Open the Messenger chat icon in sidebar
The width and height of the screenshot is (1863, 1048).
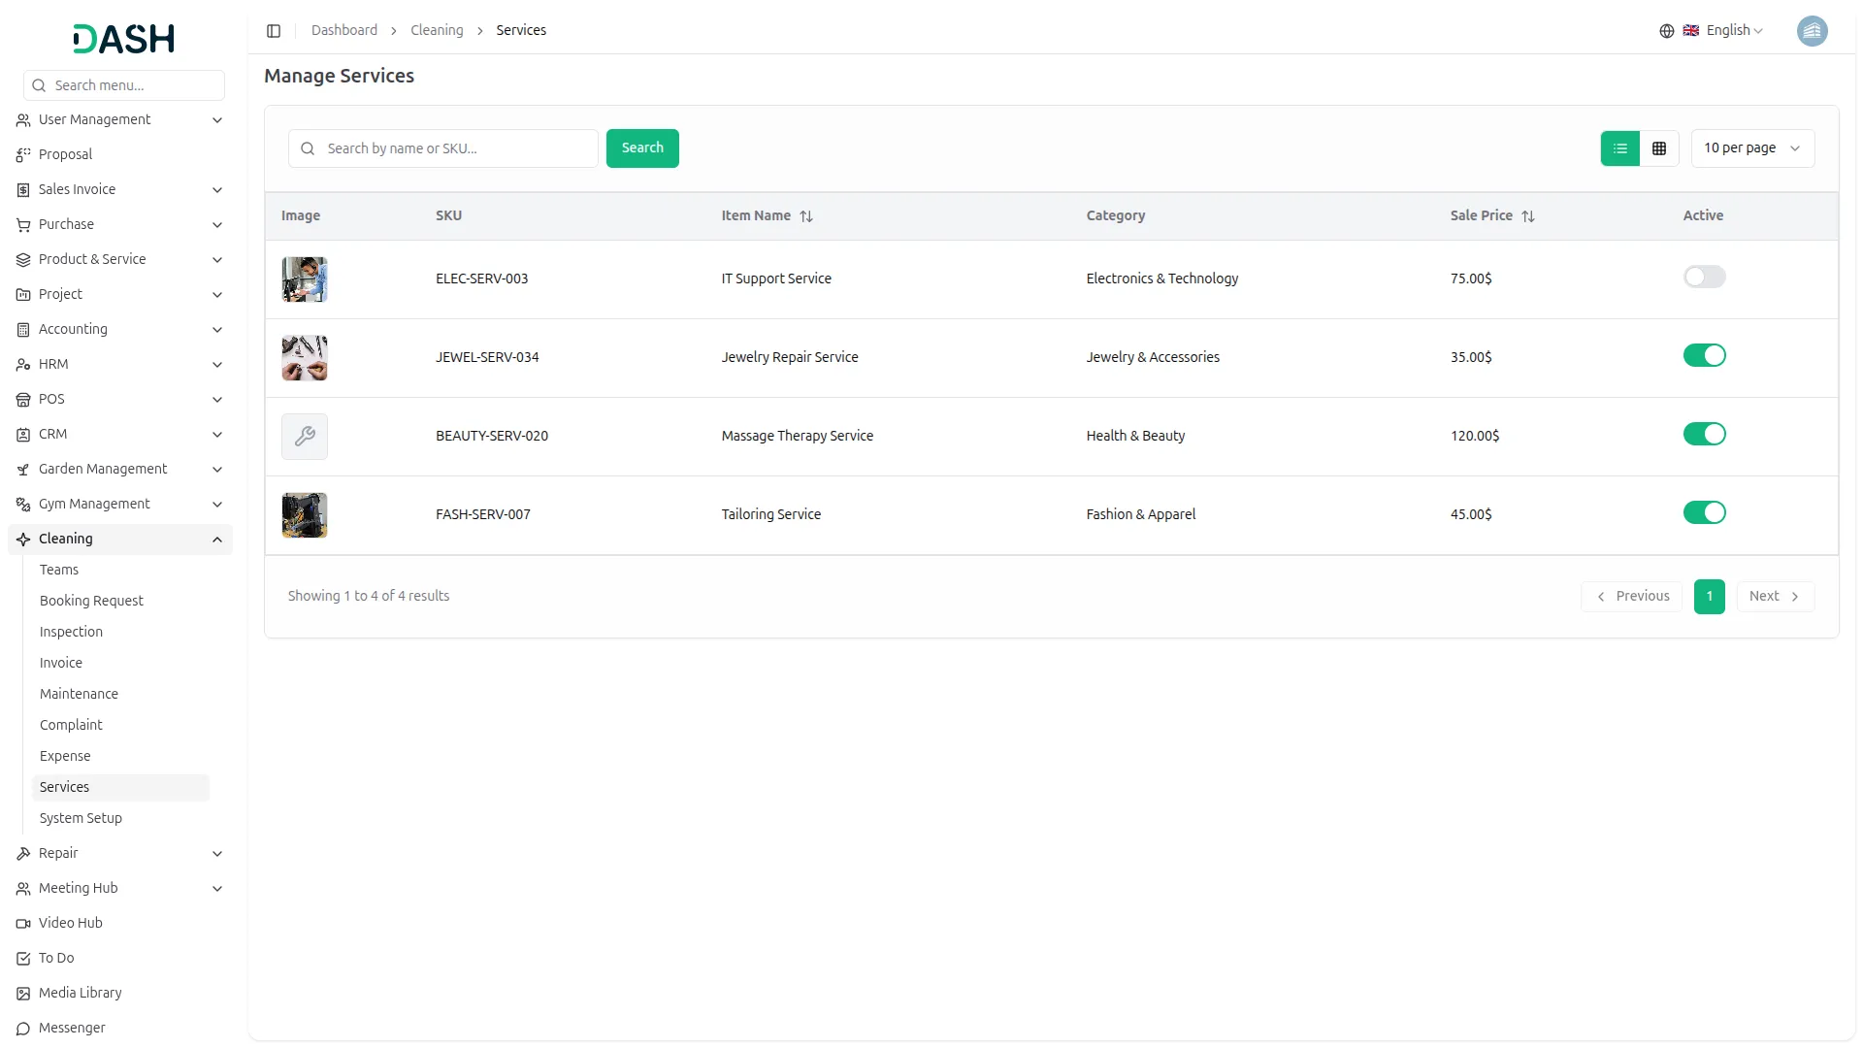tap(23, 1029)
